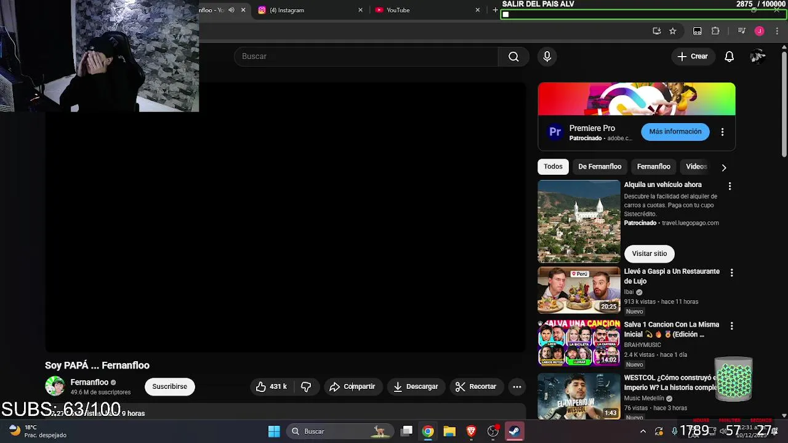This screenshot has width=788, height=443.
Task: Open Steam from the taskbar
Action: pyautogui.click(x=514, y=431)
